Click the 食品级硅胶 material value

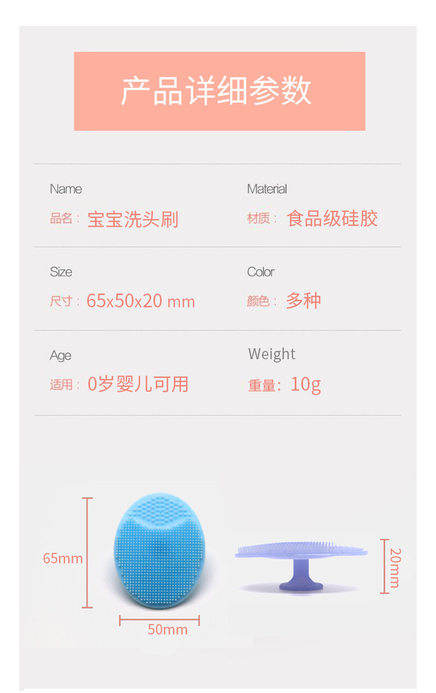332,218
